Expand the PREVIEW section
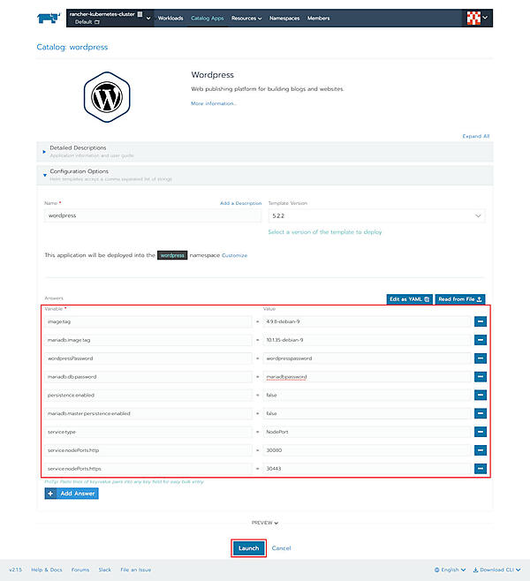 pos(265,523)
